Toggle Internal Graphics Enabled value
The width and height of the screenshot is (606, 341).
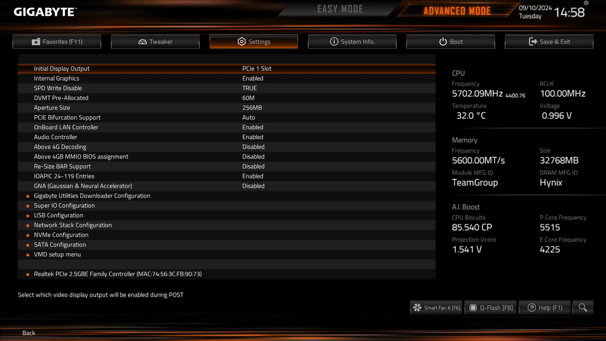tap(253, 78)
